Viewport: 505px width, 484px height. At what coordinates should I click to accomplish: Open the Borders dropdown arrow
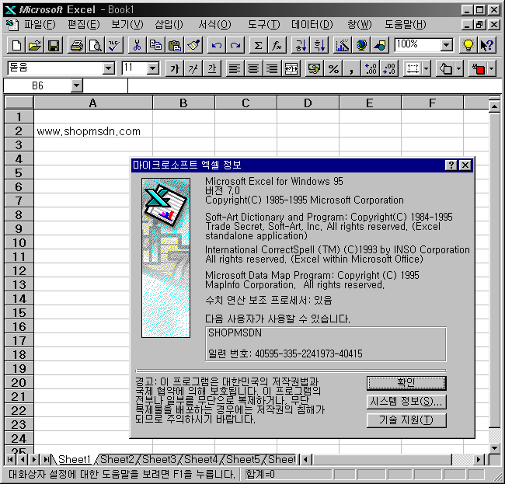point(426,68)
